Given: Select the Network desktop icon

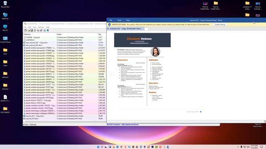Looking at the screenshot, I should click(5, 16).
